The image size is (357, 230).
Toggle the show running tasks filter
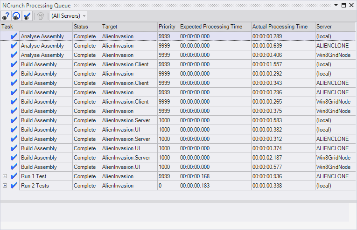pos(16,16)
